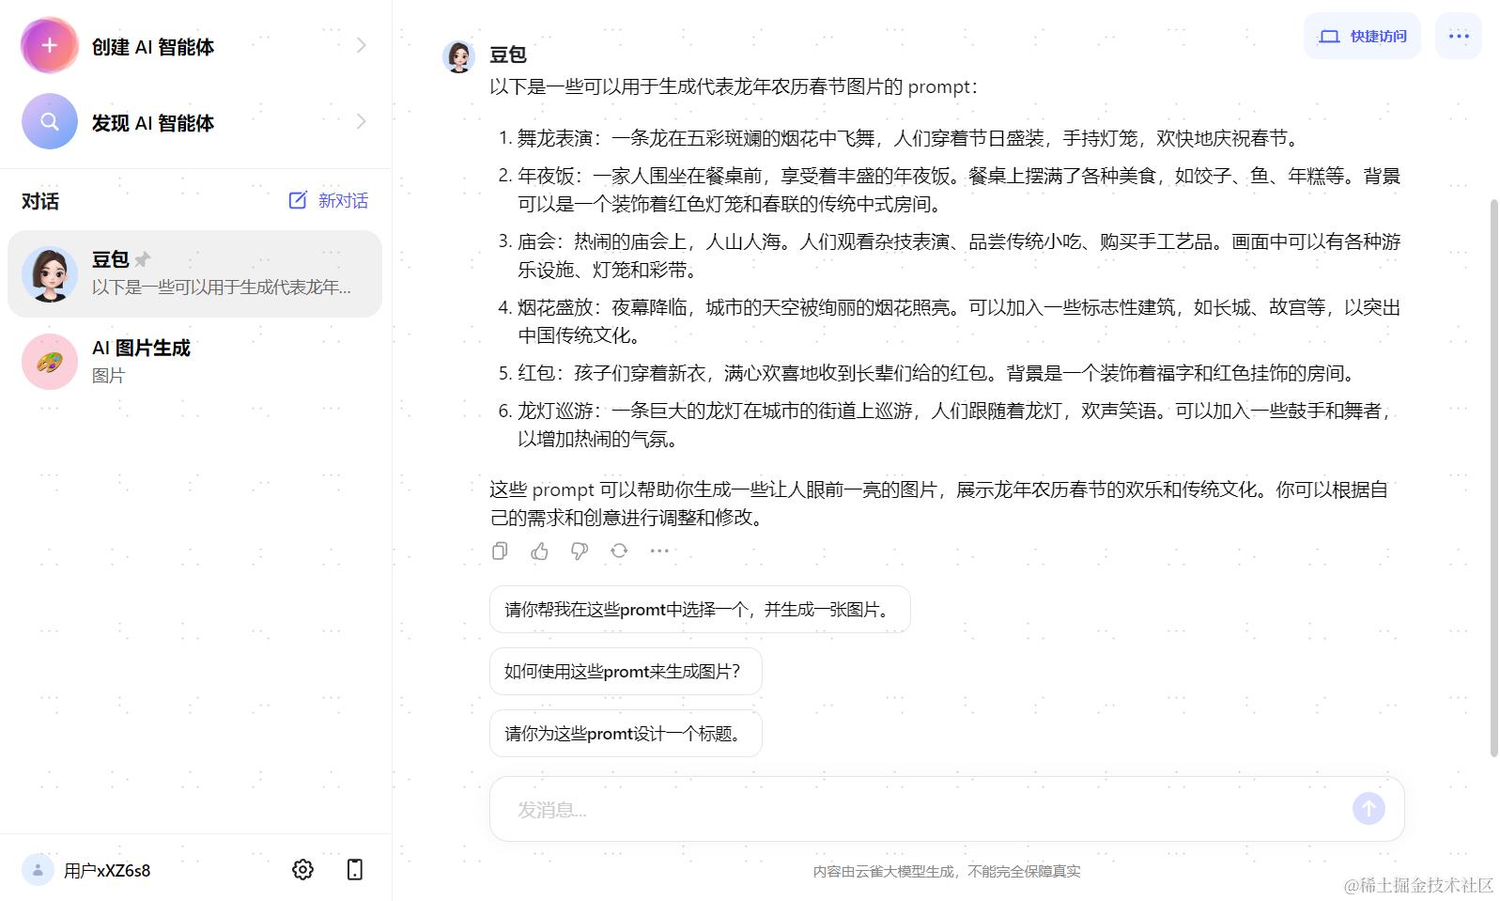Viewport: 1500px width, 901px height.
Task: Open the top-right three-dot menu
Action: click(1458, 36)
